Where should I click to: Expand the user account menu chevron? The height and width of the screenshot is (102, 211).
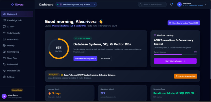(205, 4)
